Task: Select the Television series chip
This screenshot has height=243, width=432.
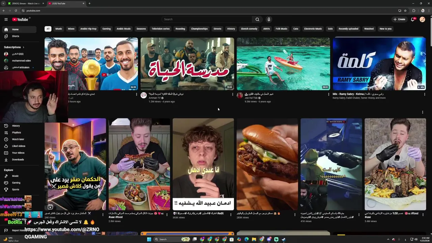Action: click(161, 29)
